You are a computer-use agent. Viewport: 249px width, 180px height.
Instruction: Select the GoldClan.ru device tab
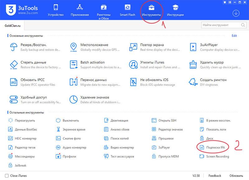click(12, 26)
